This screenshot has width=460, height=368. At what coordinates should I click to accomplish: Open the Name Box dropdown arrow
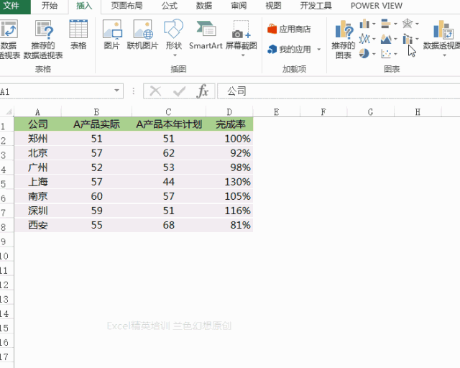point(118,91)
